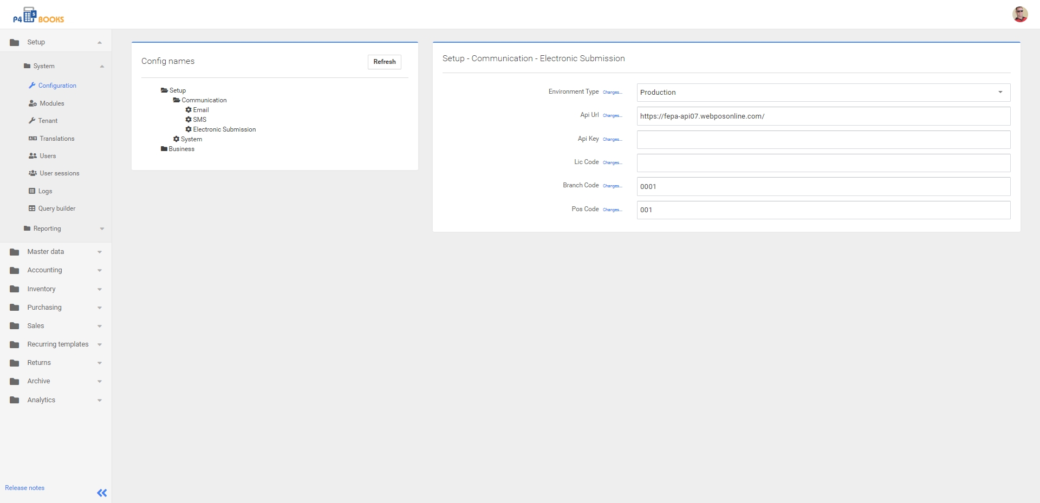This screenshot has height=503, width=1040.
Task: Click the Electronic Submission gear icon
Action: 188,129
